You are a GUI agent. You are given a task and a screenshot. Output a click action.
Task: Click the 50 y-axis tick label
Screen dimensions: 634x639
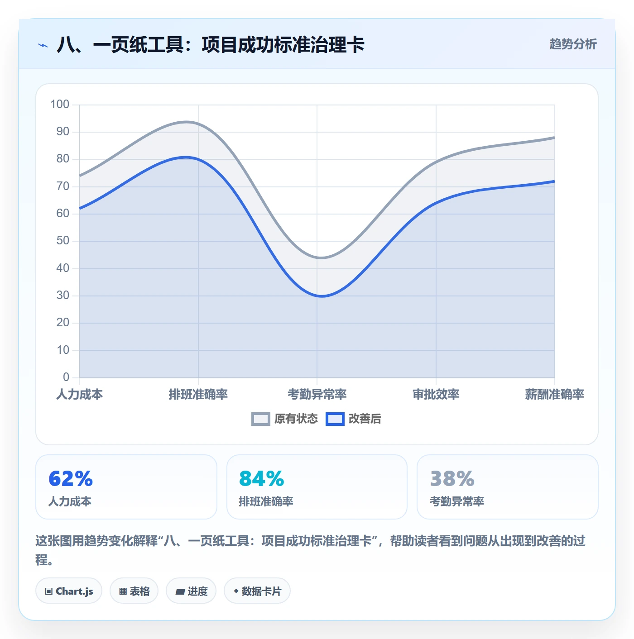(63, 241)
